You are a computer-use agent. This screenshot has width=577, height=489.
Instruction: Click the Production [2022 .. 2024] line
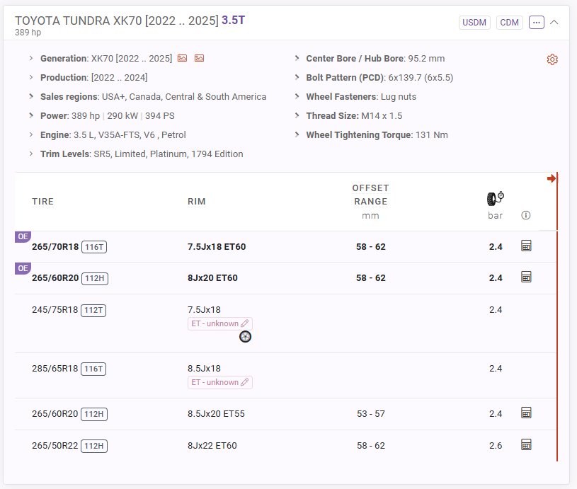94,78
